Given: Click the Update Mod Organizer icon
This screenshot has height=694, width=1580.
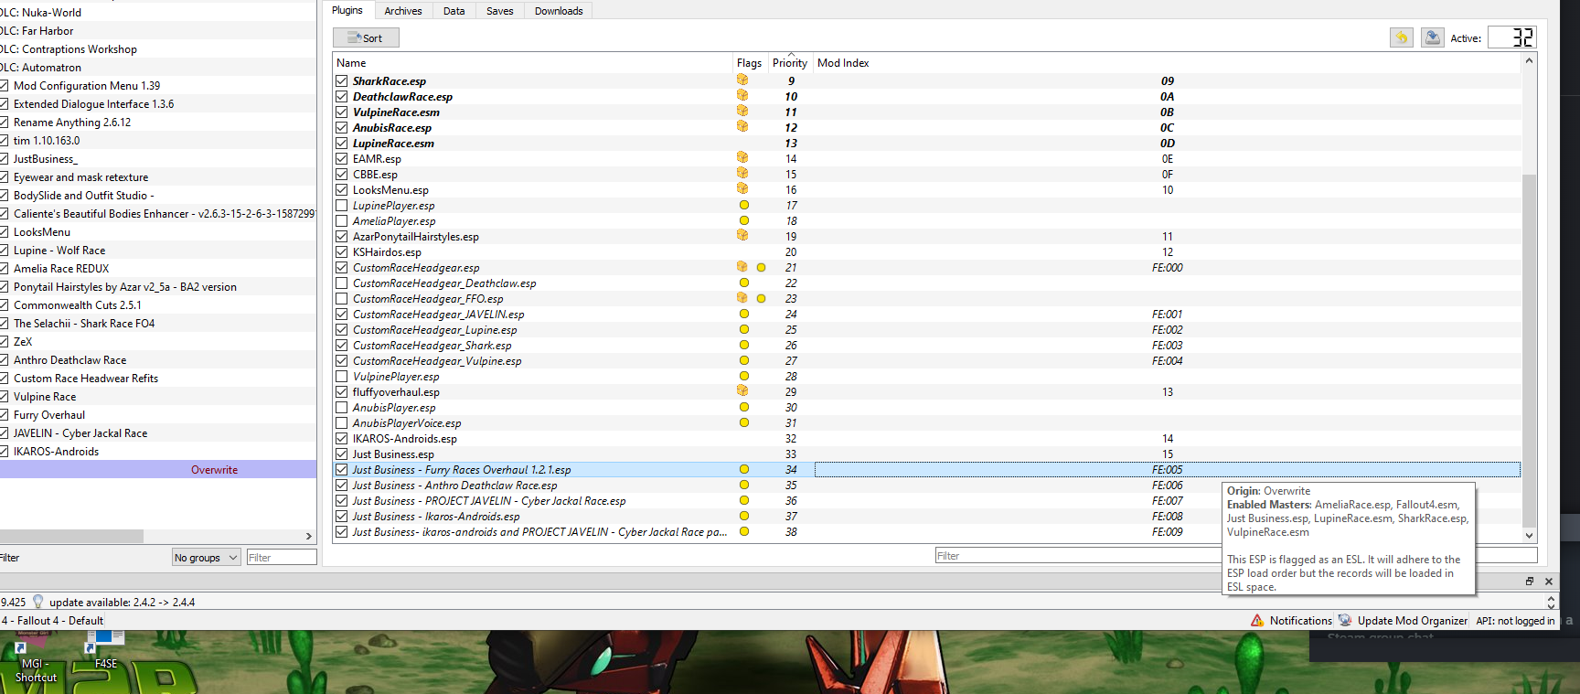Looking at the screenshot, I should tap(1345, 620).
